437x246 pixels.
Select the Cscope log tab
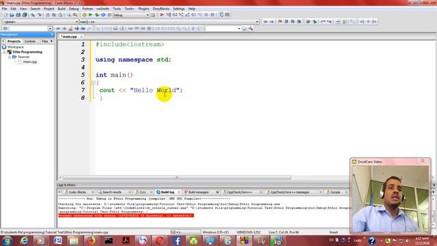[x=335, y=192]
